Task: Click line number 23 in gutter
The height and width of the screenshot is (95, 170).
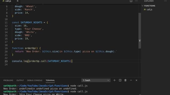Action: pyautogui.click(x=6, y=61)
